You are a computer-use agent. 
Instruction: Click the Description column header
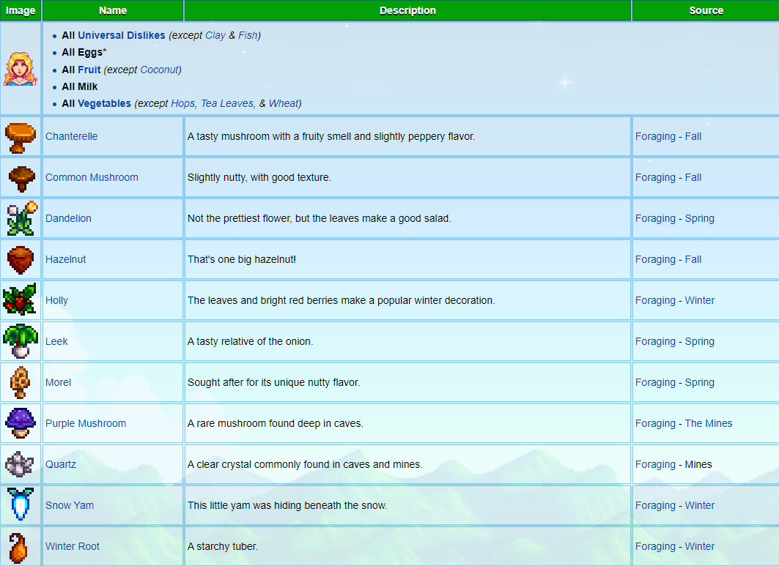point(408,10)
